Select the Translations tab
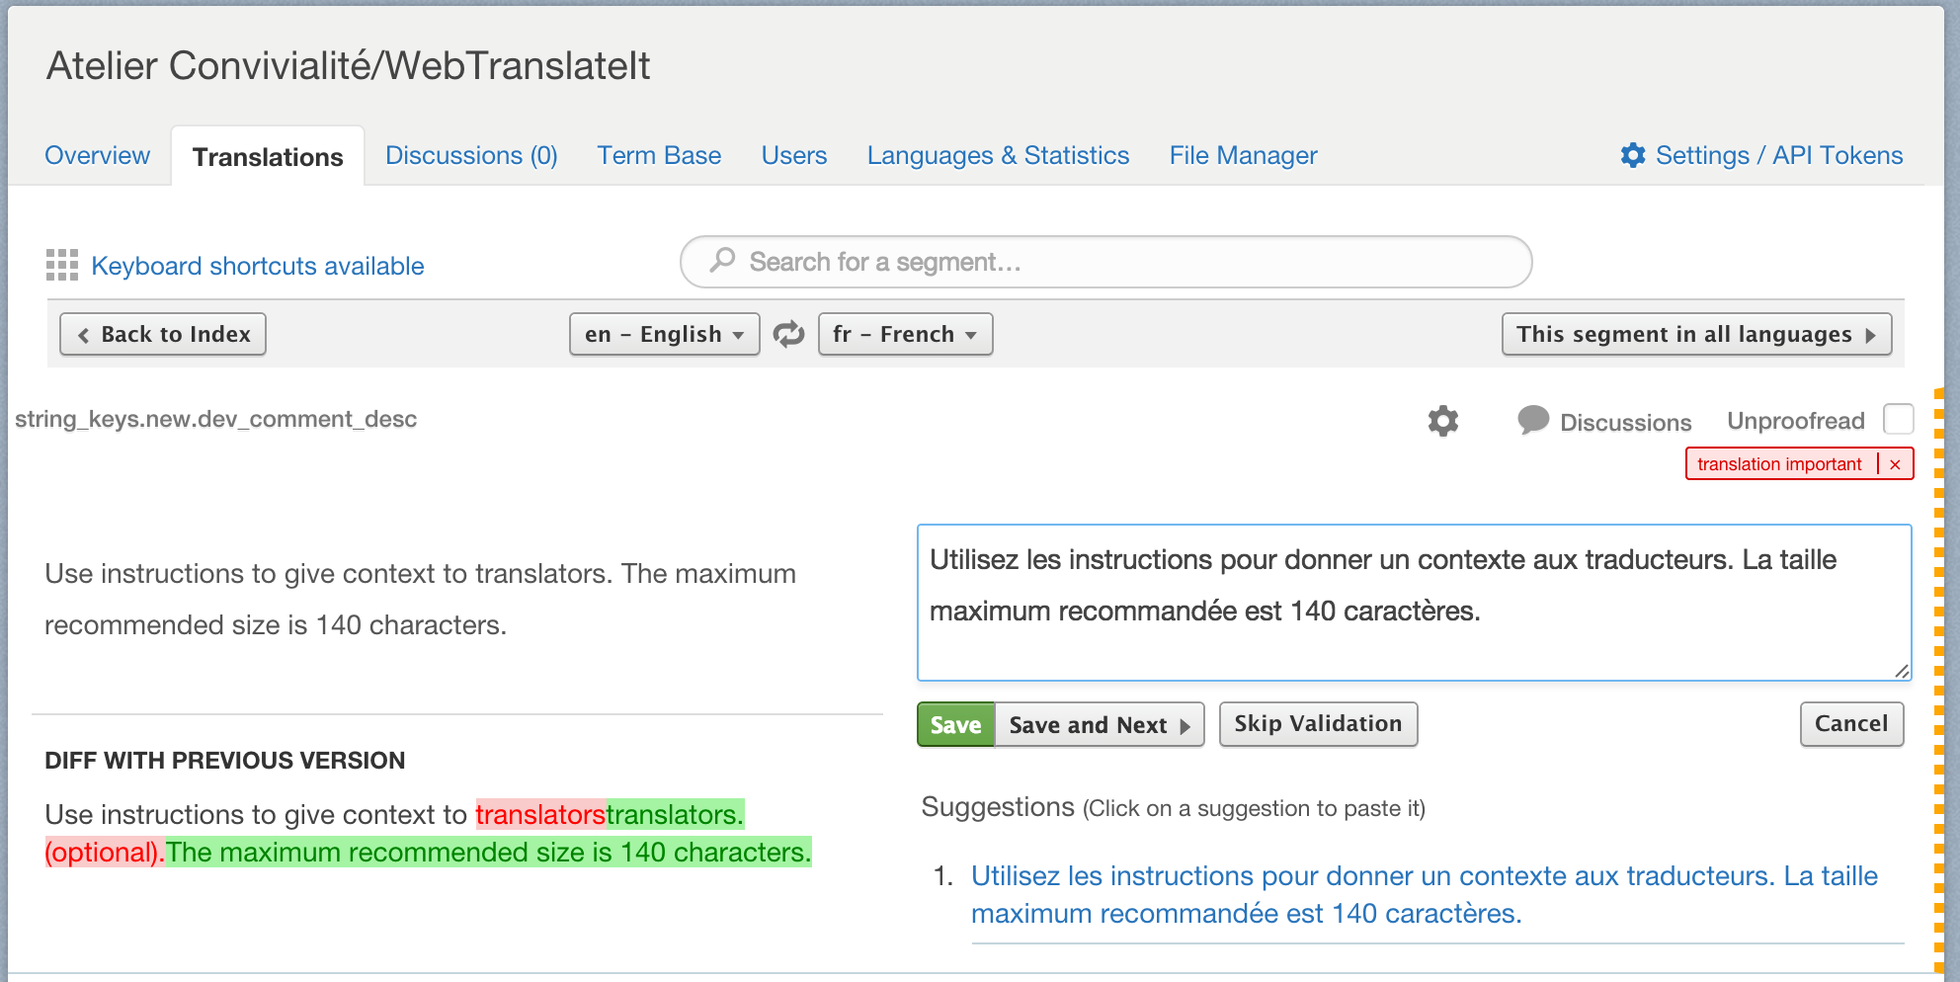 pos(268,156)
